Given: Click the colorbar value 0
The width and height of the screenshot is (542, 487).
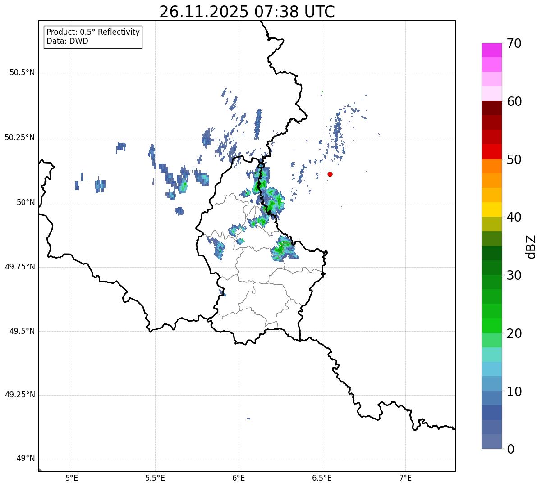Looking at the screenshot, I should 510,449.
